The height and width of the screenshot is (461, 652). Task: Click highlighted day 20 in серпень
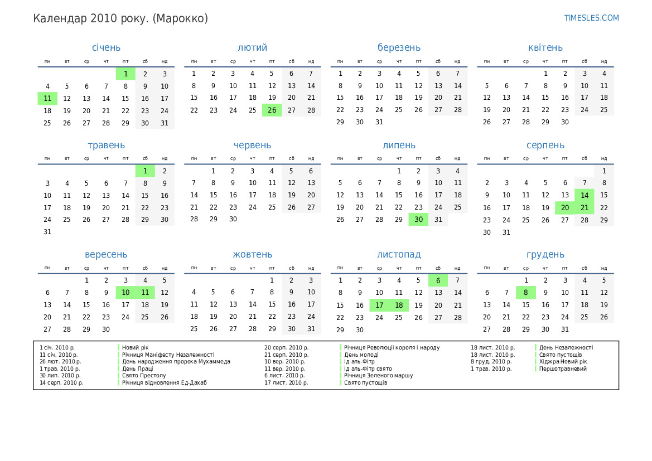564,208
